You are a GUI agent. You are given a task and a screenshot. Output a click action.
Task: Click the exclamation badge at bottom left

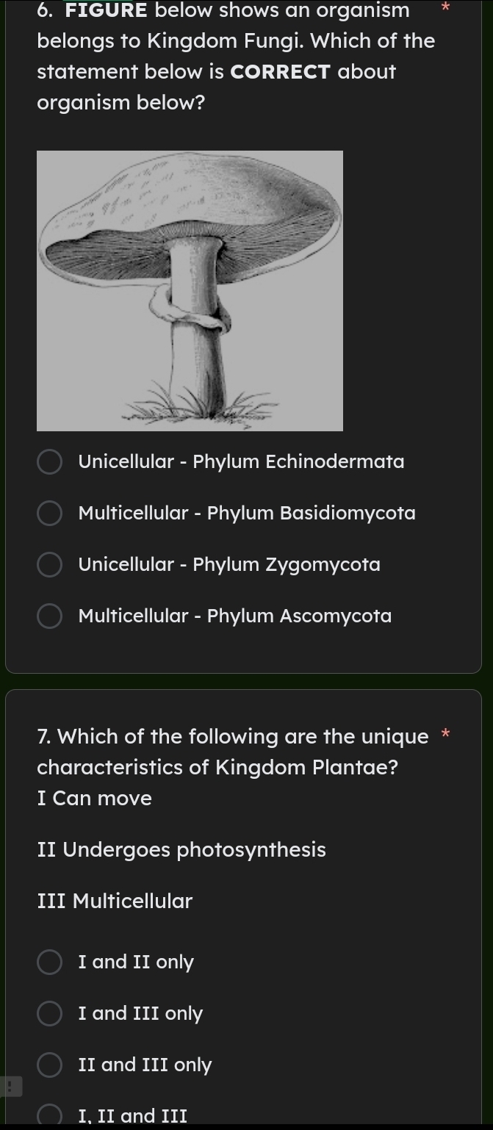tap(10, 1086)
